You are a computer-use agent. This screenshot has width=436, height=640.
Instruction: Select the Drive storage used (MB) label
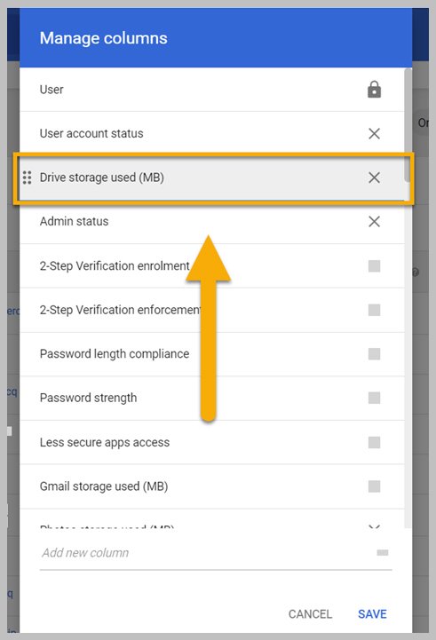click(101, 178)
